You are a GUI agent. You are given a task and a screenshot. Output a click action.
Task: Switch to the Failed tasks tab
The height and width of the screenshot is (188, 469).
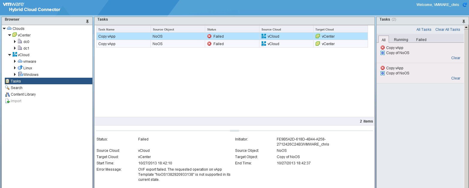tap(421, 39)
